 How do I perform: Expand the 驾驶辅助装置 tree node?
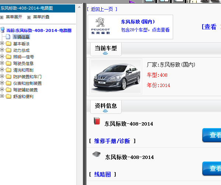[x=2, y=89]
